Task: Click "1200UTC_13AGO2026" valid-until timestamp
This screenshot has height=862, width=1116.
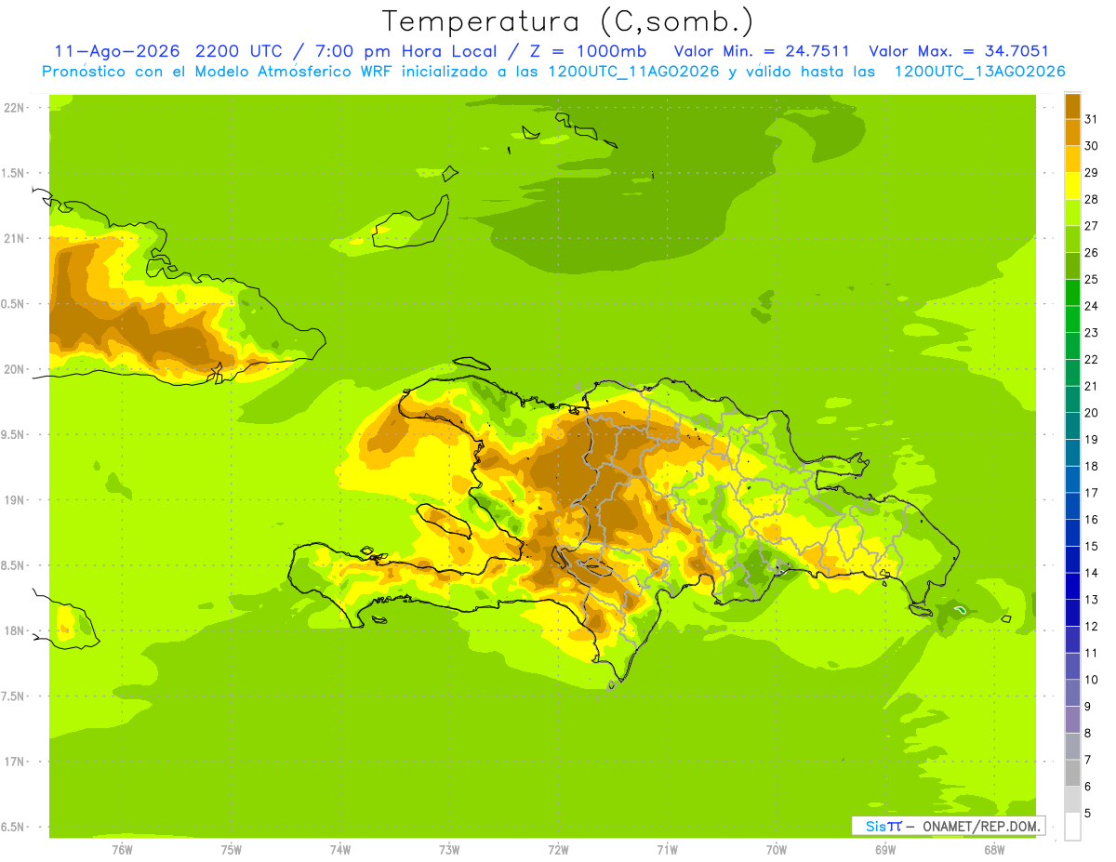Action: pos(978,72)
